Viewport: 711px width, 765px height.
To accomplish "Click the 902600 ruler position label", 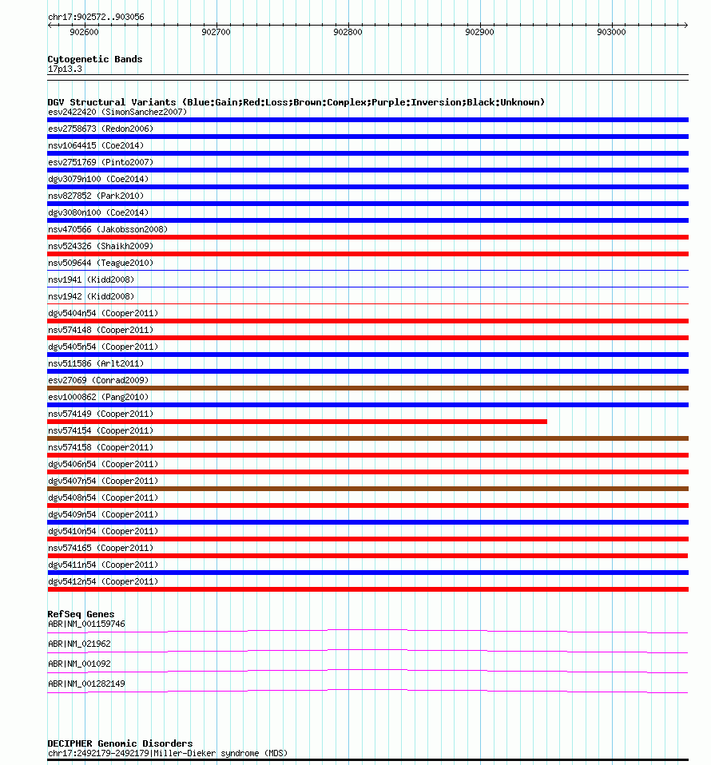I will point(84,32).
